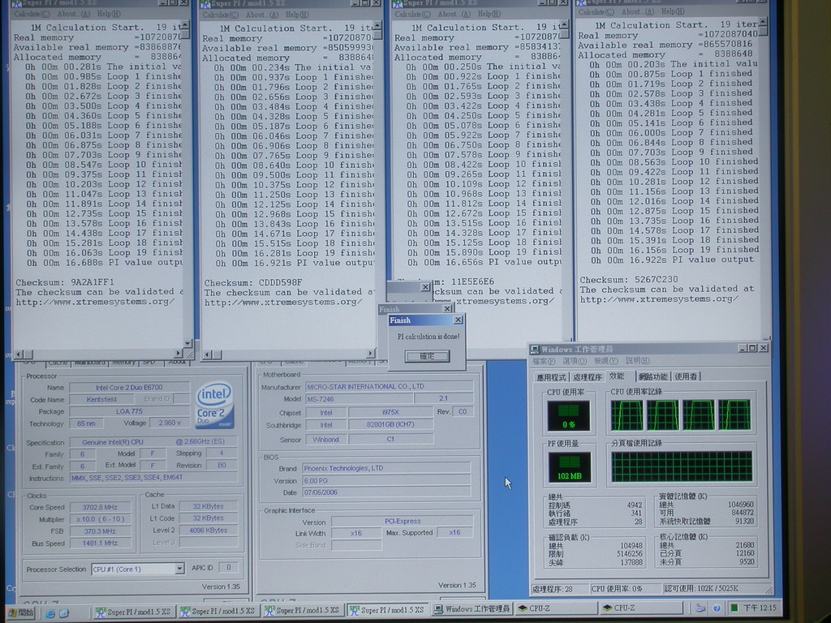The height and width of the screenshot is (623, 831).
Task: Click the FSB value 370.3 MHz
Action: tap(100, 531)
